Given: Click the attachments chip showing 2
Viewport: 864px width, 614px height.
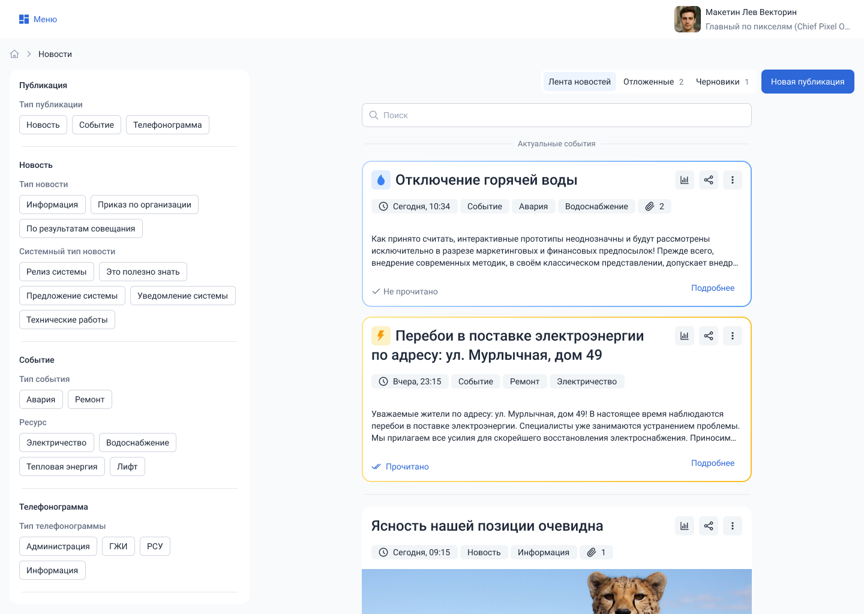Looking at the screenshot, I should click(655, 206).
